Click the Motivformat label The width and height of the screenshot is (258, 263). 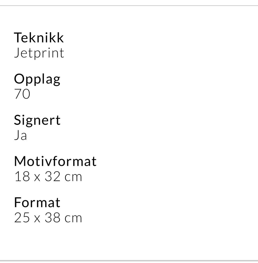[x=55, y=161]
